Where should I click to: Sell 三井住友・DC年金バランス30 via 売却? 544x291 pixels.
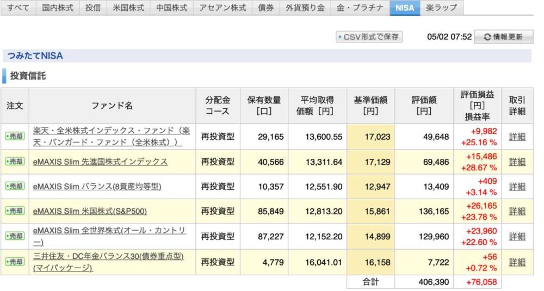tap(15, 262)
